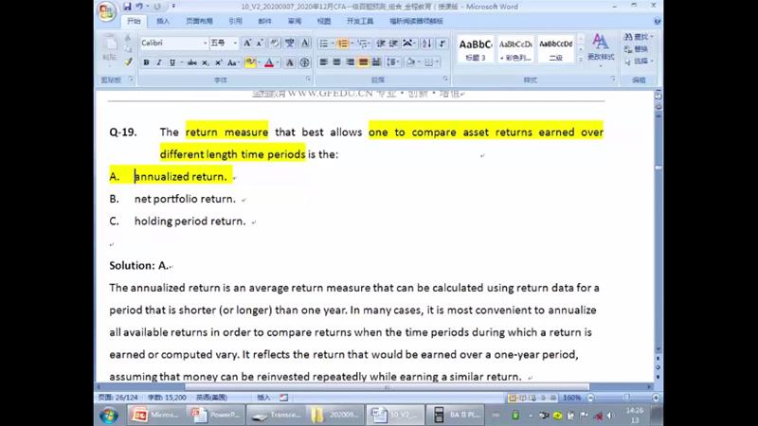Screen dimensions: 758x426
Task: Apply the format painter brush
Action: pos(128,62)
